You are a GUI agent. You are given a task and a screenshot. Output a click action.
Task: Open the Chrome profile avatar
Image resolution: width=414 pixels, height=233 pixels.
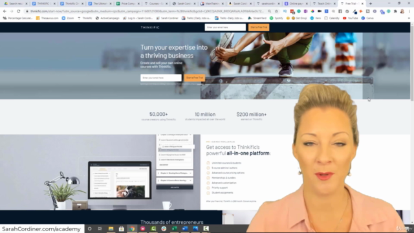[402, 12]
